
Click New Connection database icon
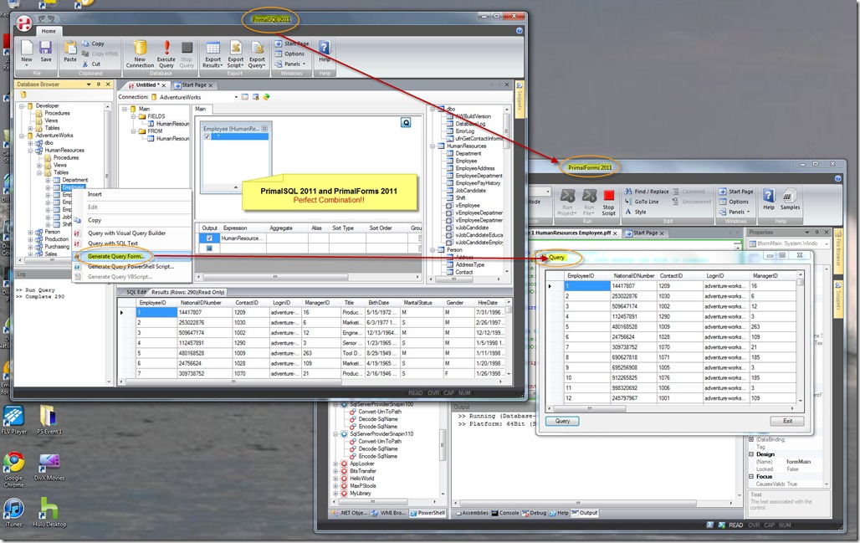(140, 48)
